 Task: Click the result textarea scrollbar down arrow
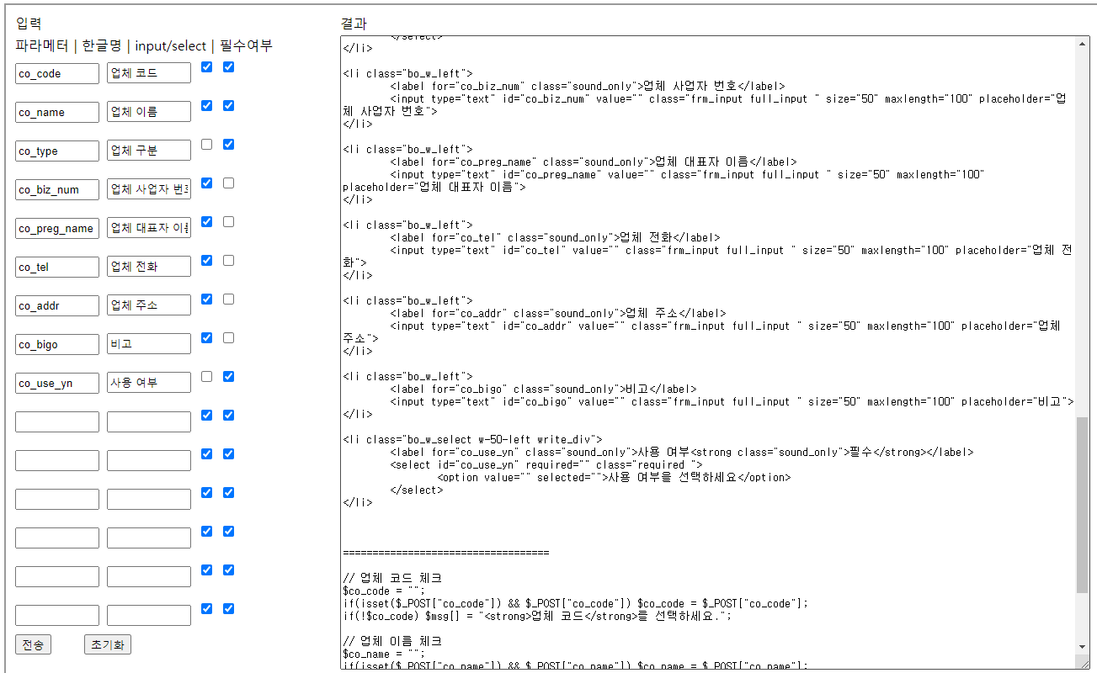[1083, 663]
